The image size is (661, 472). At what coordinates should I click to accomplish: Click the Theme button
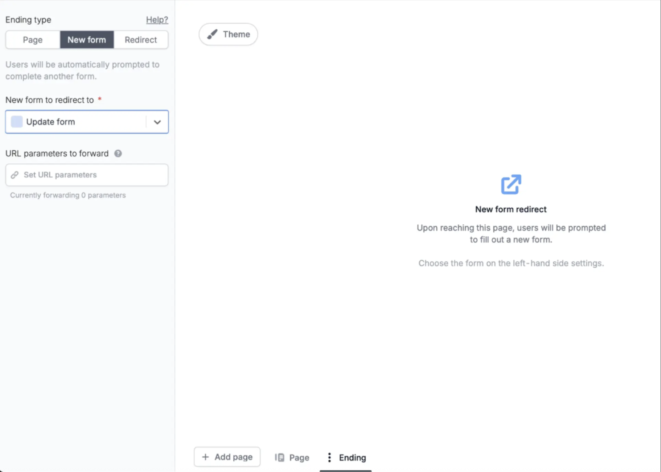228,34
